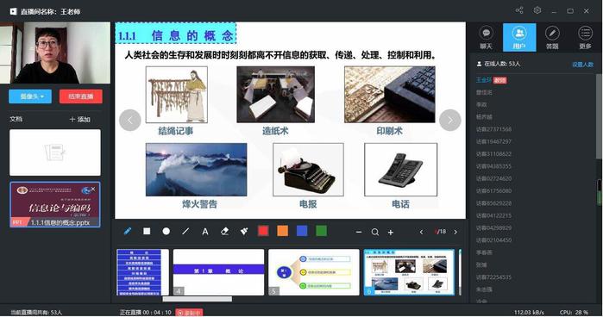This screenshot has height=317, width=603.
Task: Click the set people count link
Action: [x=582, y=65]
